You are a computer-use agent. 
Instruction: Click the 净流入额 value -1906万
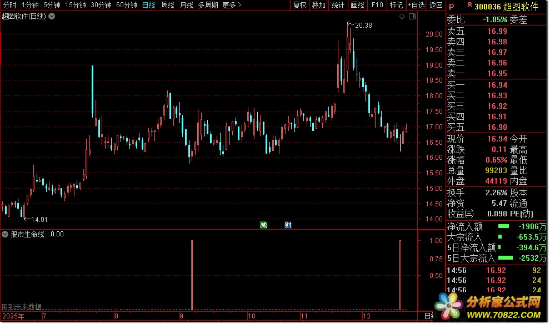pos(532,226)
